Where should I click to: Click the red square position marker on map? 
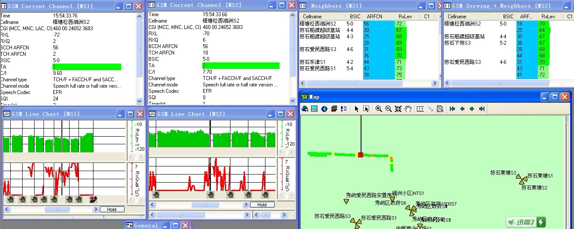pos(361,155)
